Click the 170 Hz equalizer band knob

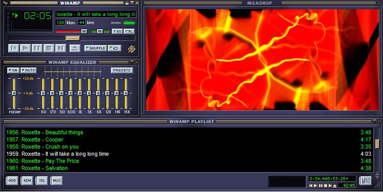click(x=52, y=93)
